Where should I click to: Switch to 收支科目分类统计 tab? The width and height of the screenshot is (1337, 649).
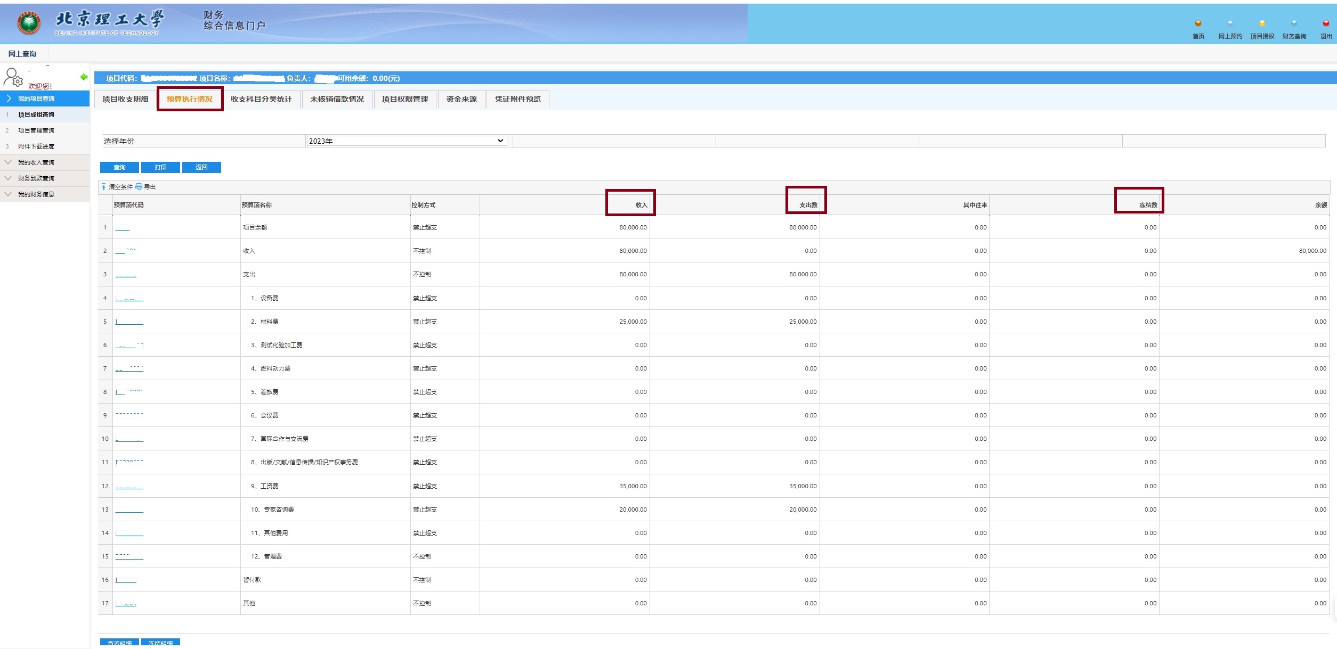(x=261, y=99)
